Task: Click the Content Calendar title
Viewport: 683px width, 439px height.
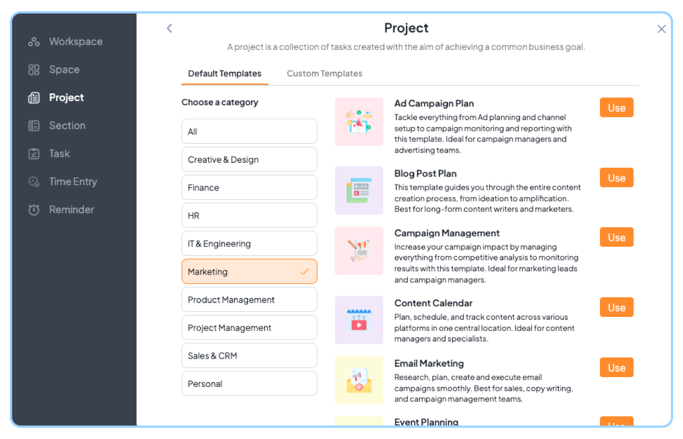Action: (x=433, y=303)
